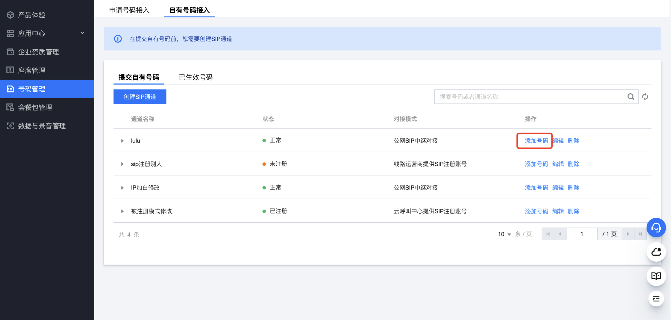Go to the next page arrow
This screenshot has height=320, width=671.
click(628, 234)
